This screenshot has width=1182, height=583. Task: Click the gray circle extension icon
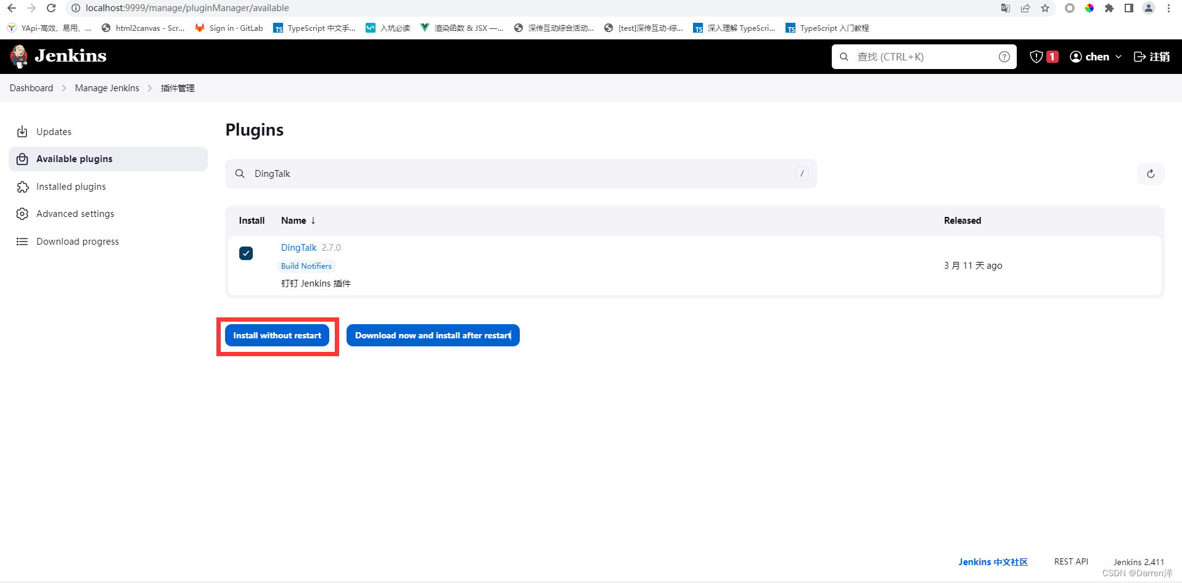(1070, 8)
